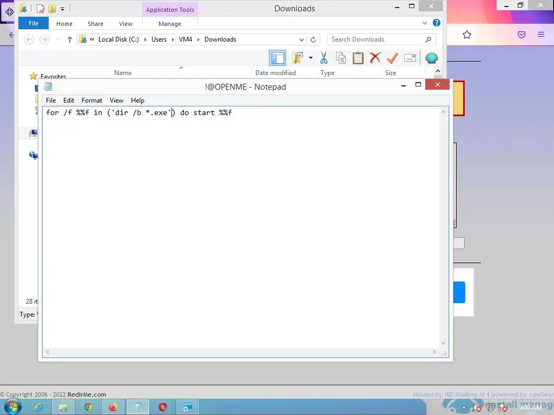Click the Rename icon in Explorer toolbar
This screenshot has width=554, height=415.
point(410,58)
